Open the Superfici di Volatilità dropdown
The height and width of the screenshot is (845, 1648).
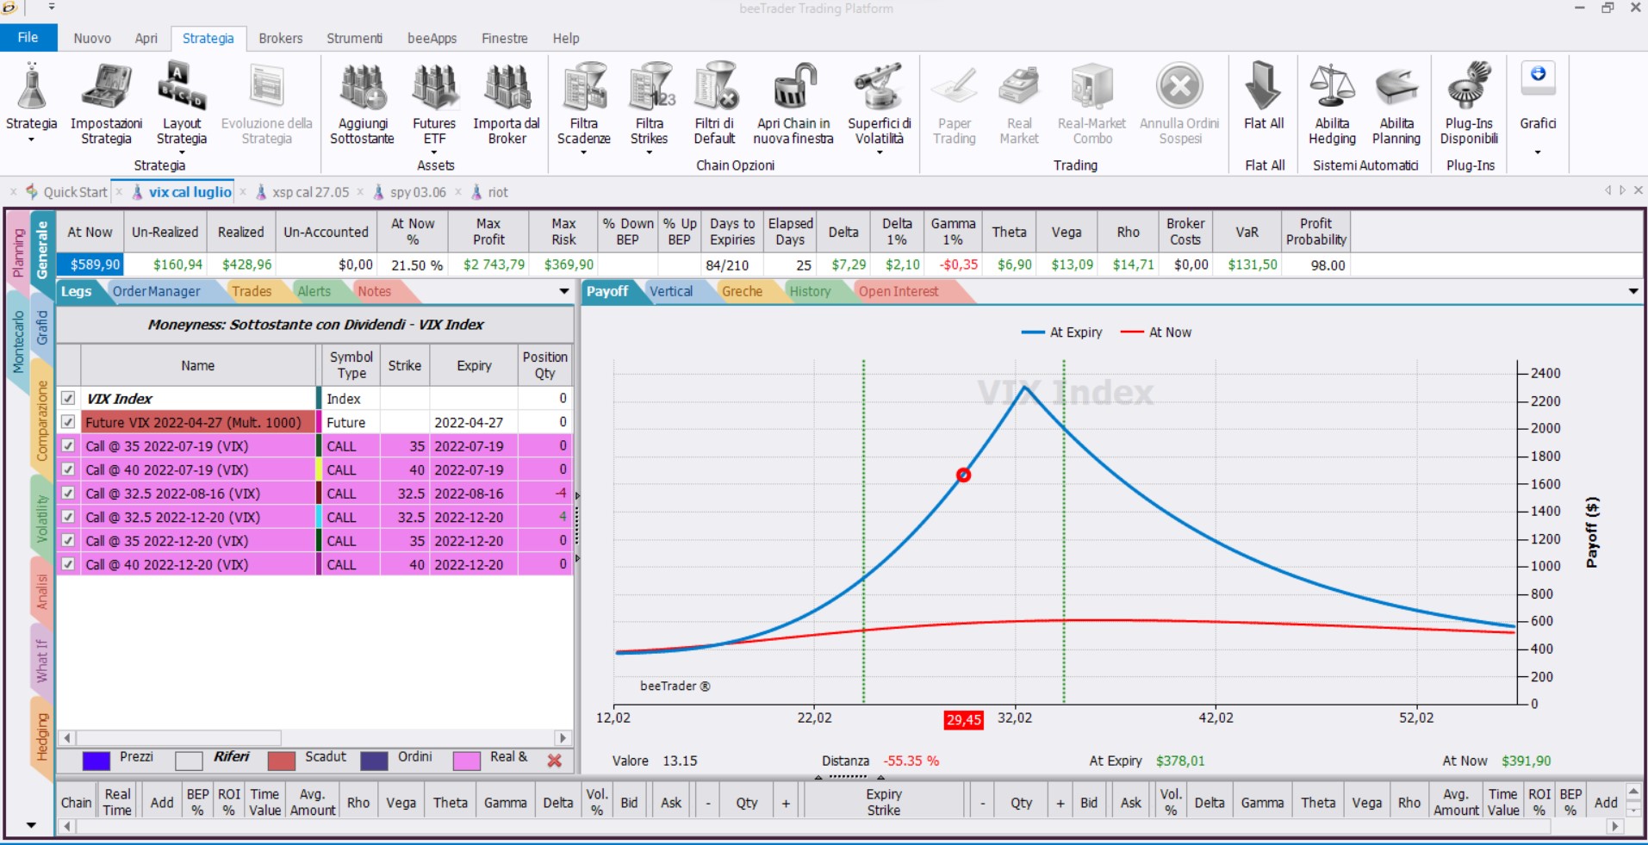[880, 153]
